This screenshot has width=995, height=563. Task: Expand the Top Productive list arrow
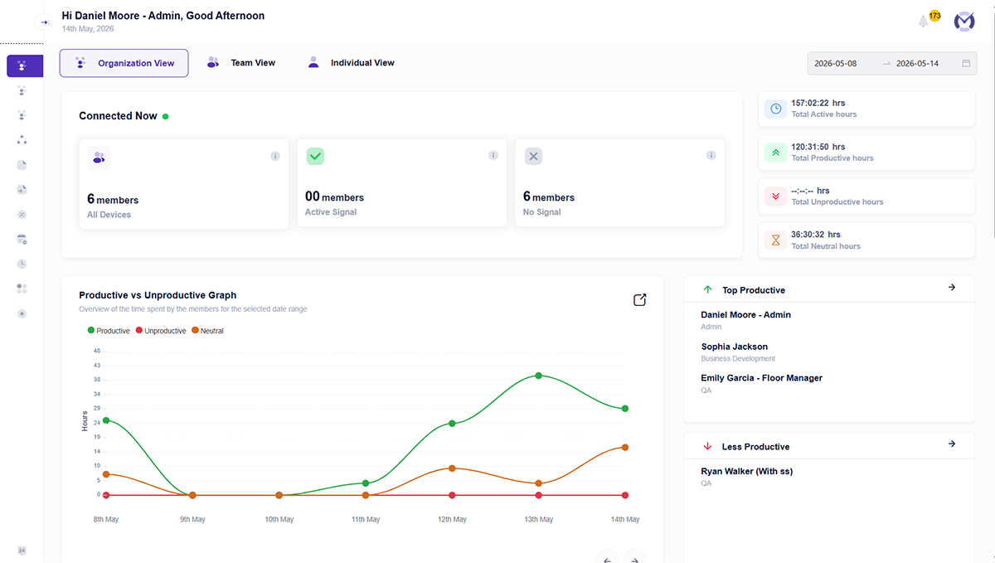pos(952,287)
